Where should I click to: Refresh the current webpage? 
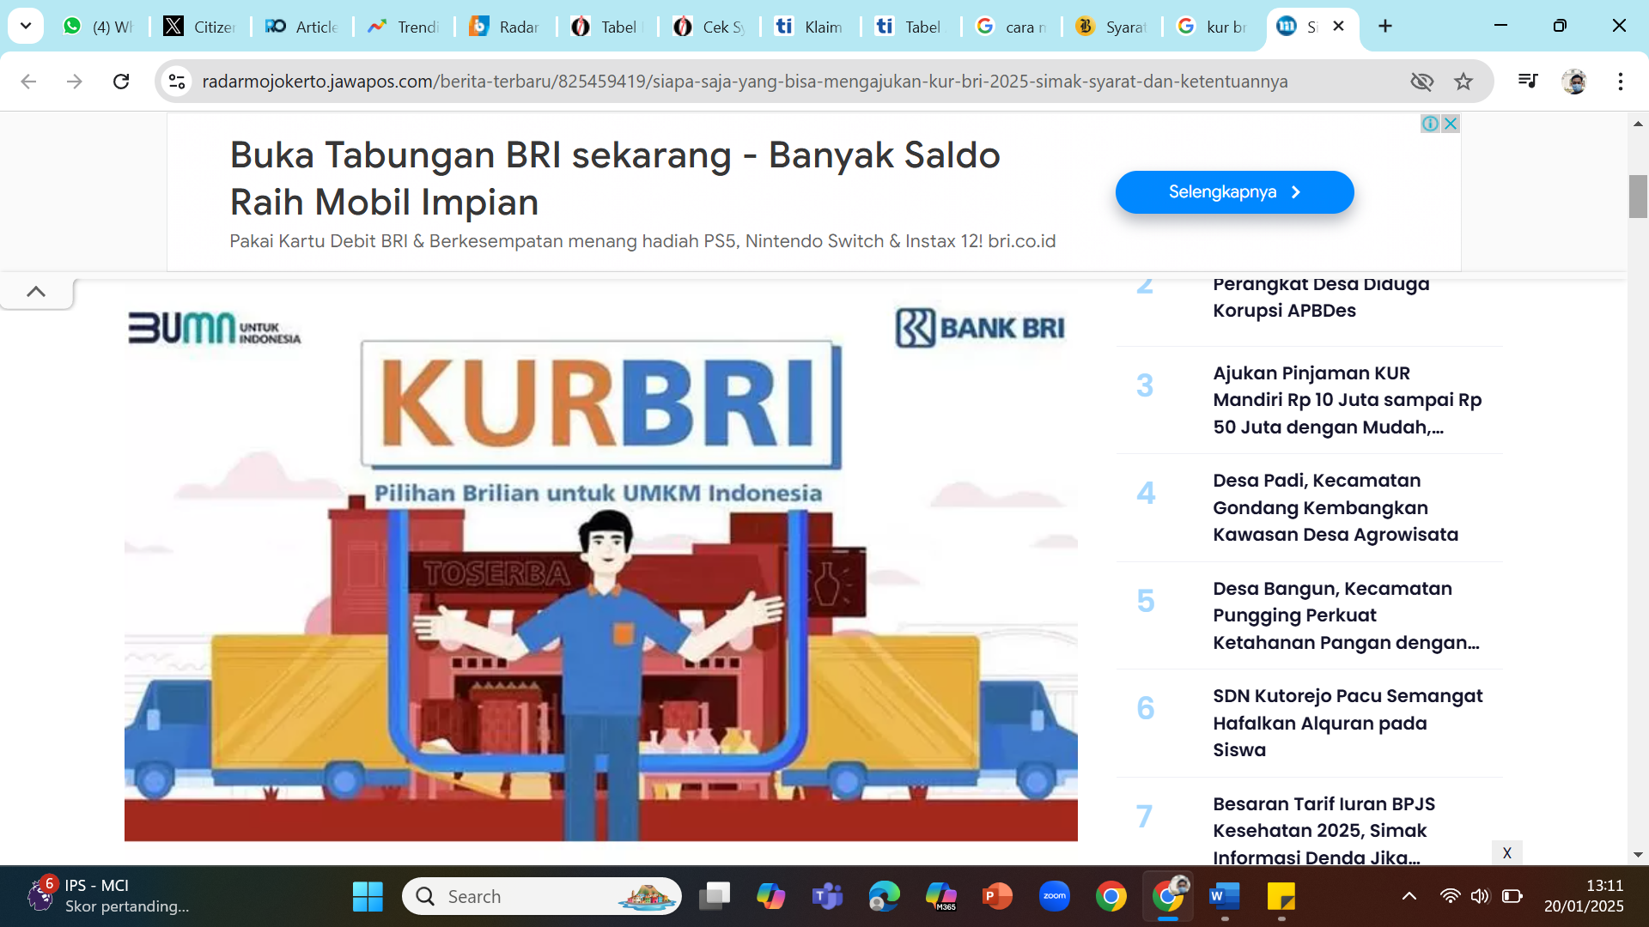121,82
